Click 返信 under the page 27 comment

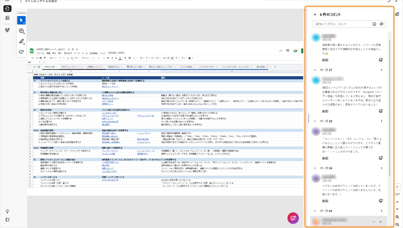click(x=325, y=111)
